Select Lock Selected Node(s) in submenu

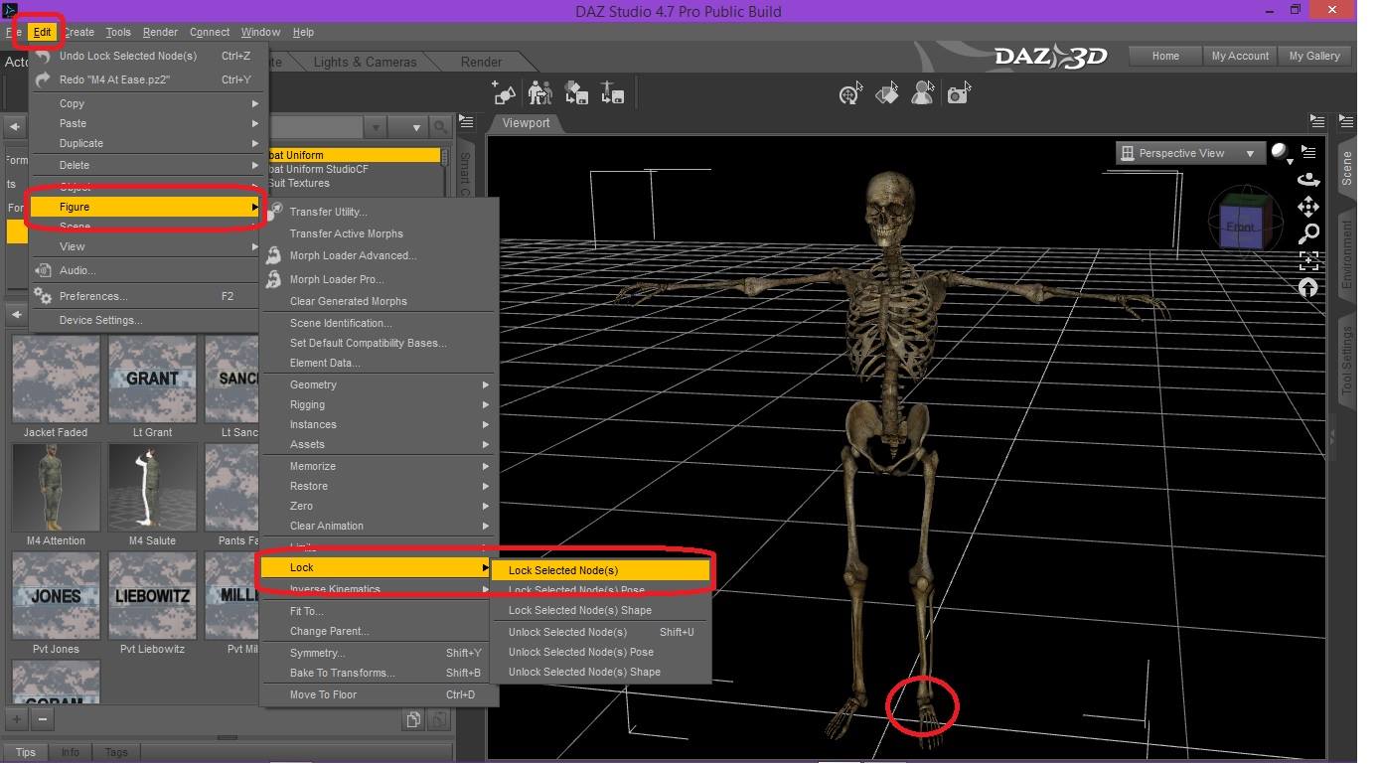click(x=602, y=570)
